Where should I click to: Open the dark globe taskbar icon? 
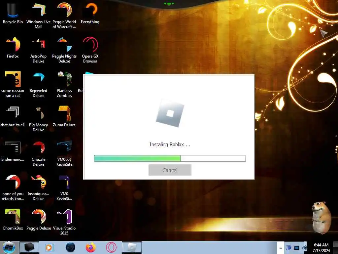(x=70, y=247)
